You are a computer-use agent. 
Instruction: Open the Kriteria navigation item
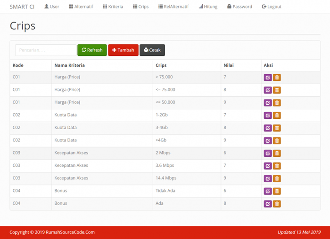point(113,7)
